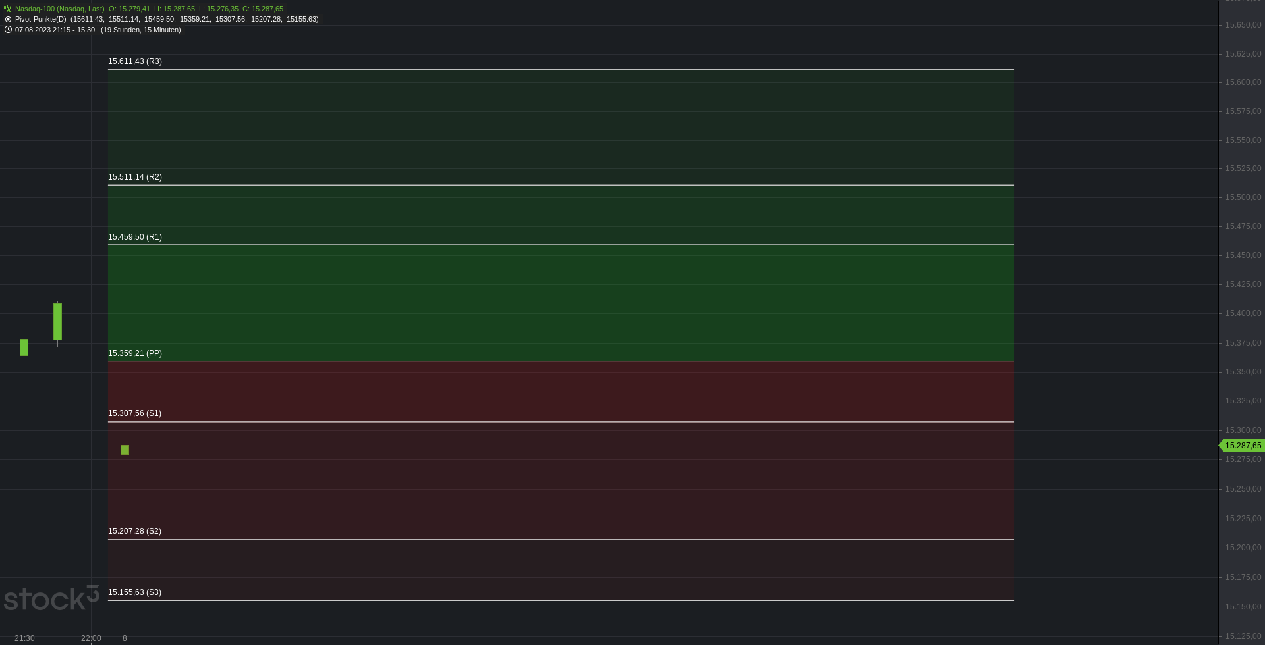The image size is (1265, 645).
Task: Select the small green candle at 21:30
Action: pos(24,347)
